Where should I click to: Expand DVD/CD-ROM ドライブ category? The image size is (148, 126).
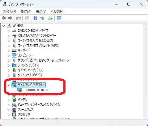pyautogui.click(x=9, y=31)
